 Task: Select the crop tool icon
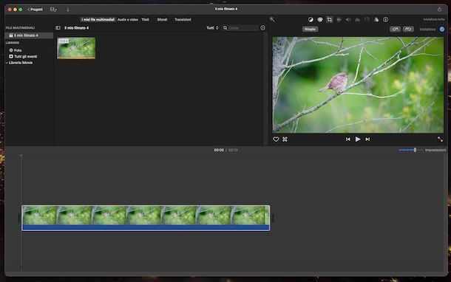click(x=330, y=19)
